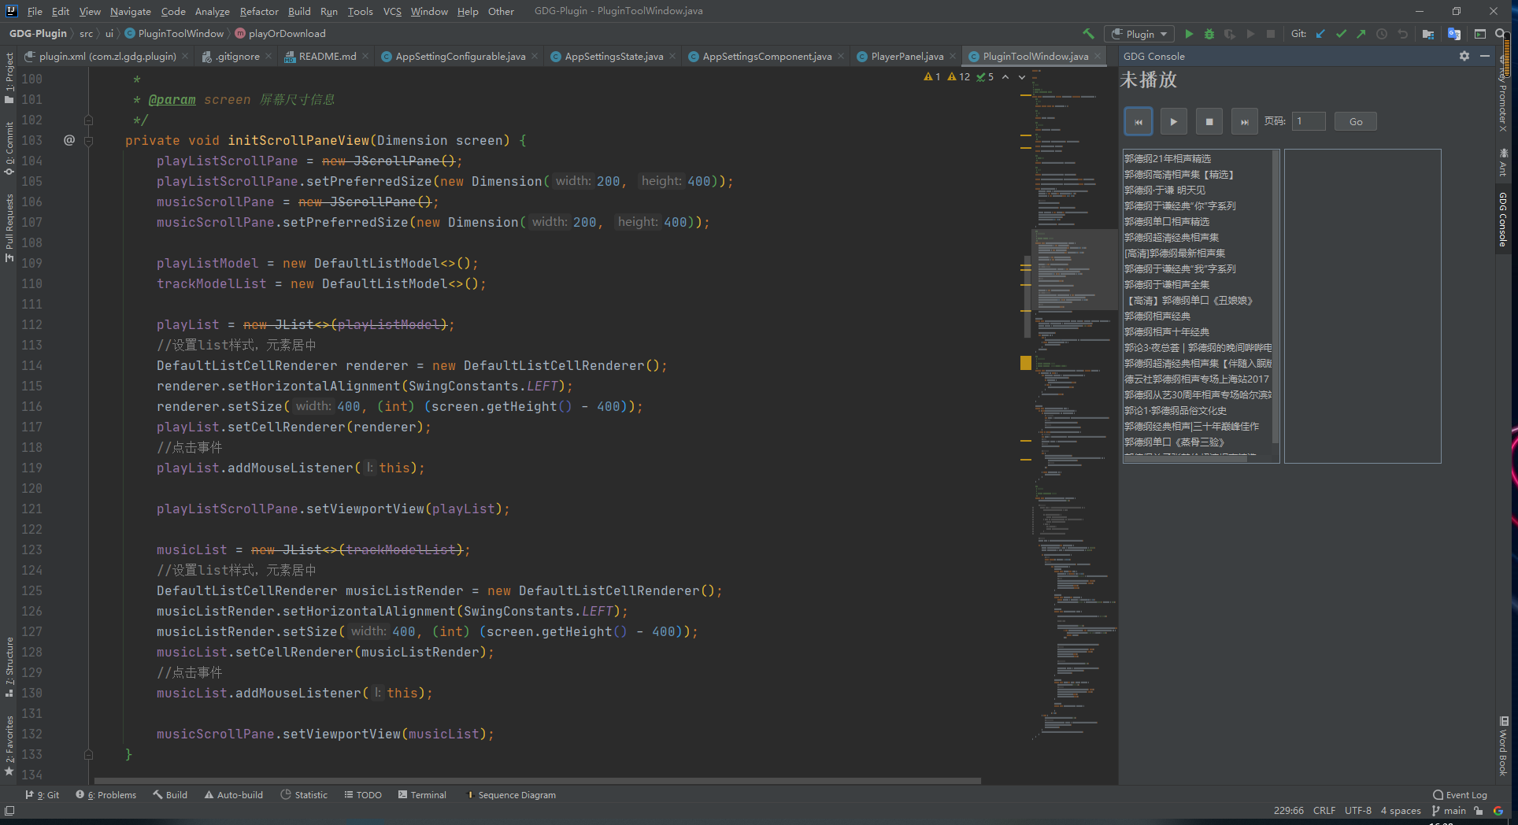Click the Search Everywhere magnifier icon
This screenshot has width=1518, height=825.
(1501, 34)
